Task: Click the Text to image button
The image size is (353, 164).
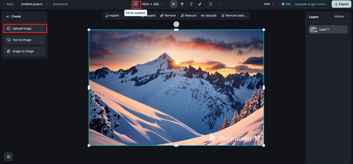Action: 25,40
